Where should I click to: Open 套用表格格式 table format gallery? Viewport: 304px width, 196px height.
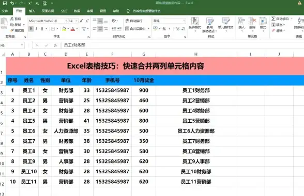click(209, 25)
